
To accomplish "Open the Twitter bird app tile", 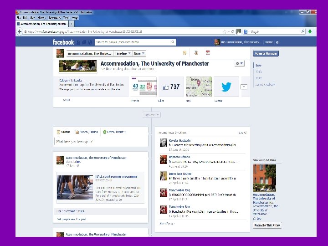I will pyautogui.click(x=226, y=87).
